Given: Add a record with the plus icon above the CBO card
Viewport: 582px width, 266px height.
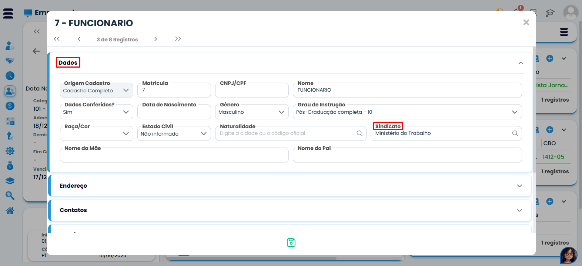Looking at the screenshot, I should [550, 130].
